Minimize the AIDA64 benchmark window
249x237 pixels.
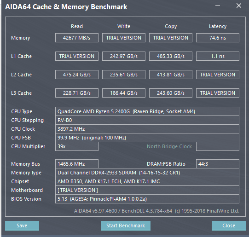[218, 6]
